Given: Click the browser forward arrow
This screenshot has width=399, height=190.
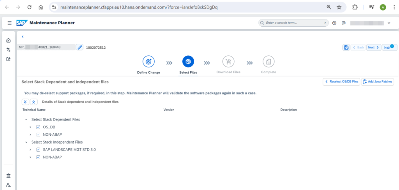Looking at the screenshot, I should [x=18, y=7].
